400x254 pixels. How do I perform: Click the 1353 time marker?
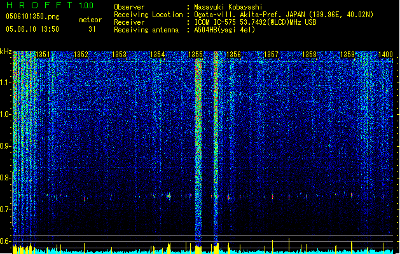point(119,55)
